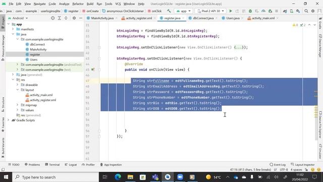The height and width of the screenshot is (182, 323).
Task: Collapse the java folder node
Action: 13,34
